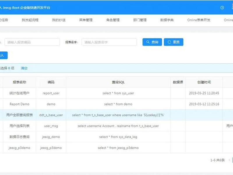Click the report_user code cell

pos(51,93)
